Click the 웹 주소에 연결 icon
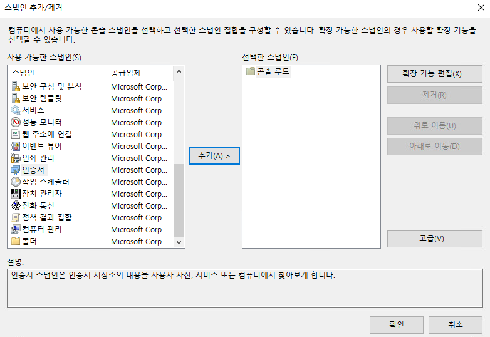490x337 pixels. [x=16, y=134]
